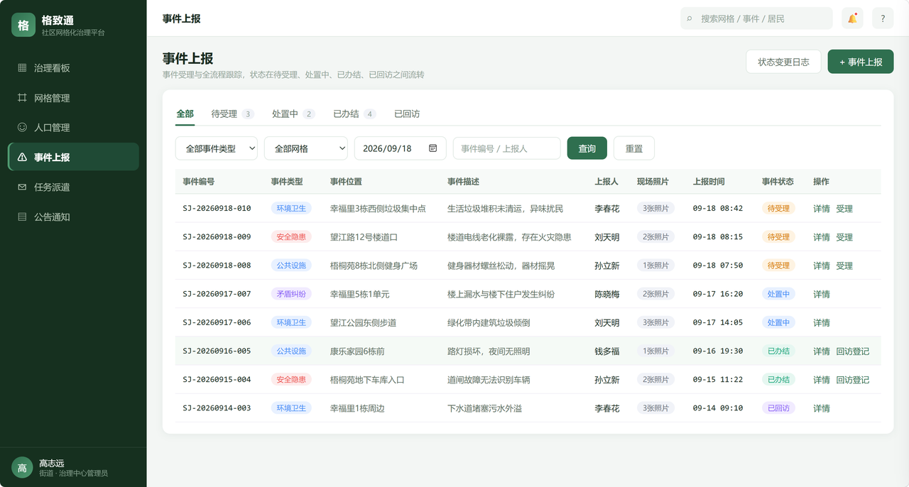909x487 pixels.
Task: Click 2张照片 chip for SJ-20260918-009
Action: click(x=655, y=237)
